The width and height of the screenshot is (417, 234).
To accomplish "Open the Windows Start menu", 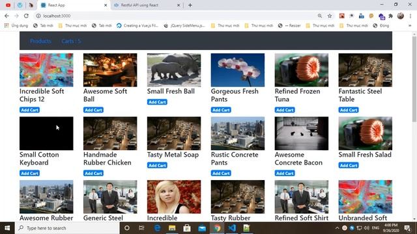I will click(x=7, y=228).
